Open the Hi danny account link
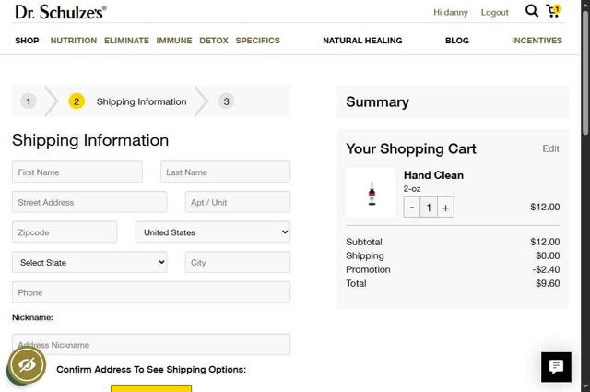Screen dimensions: 590x392 coord(451,12)
